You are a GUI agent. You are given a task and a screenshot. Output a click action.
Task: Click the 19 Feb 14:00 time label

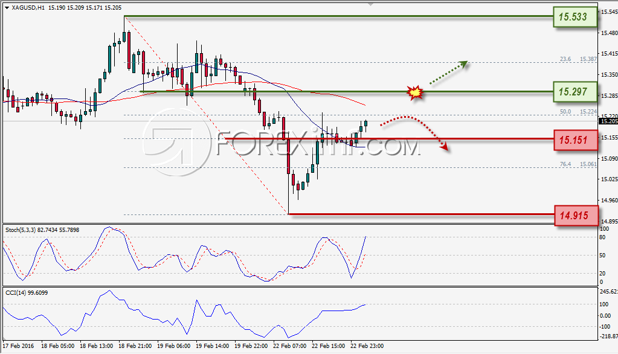212,346
